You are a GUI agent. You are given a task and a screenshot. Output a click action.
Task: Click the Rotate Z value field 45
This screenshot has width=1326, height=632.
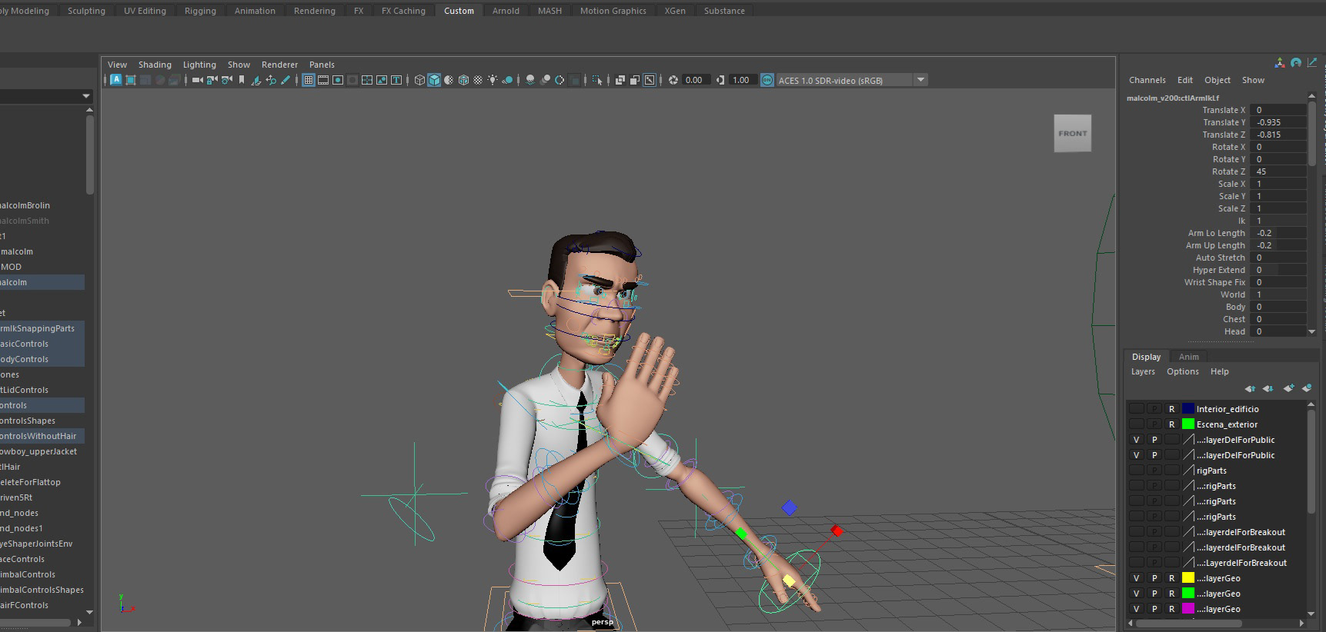point(1279,171)
